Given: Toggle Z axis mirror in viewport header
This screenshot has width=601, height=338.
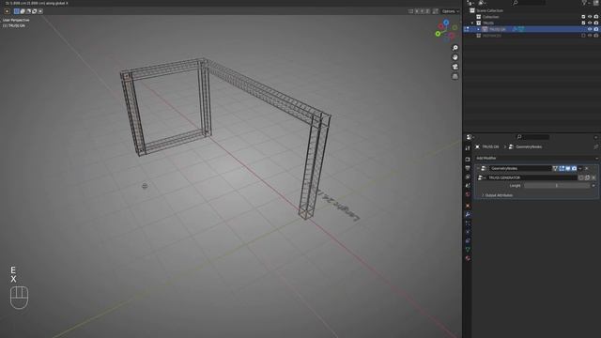Looking at the screenshot, I should 427,11.
